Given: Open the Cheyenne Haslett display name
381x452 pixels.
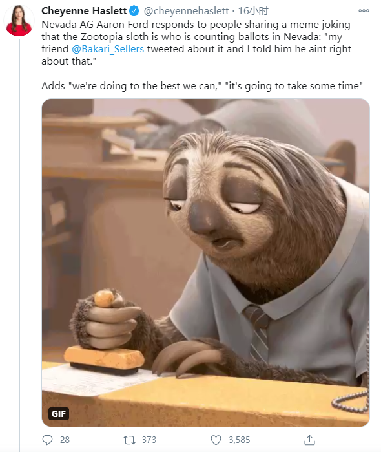Looking at the screenshot, I should point(84,11).
